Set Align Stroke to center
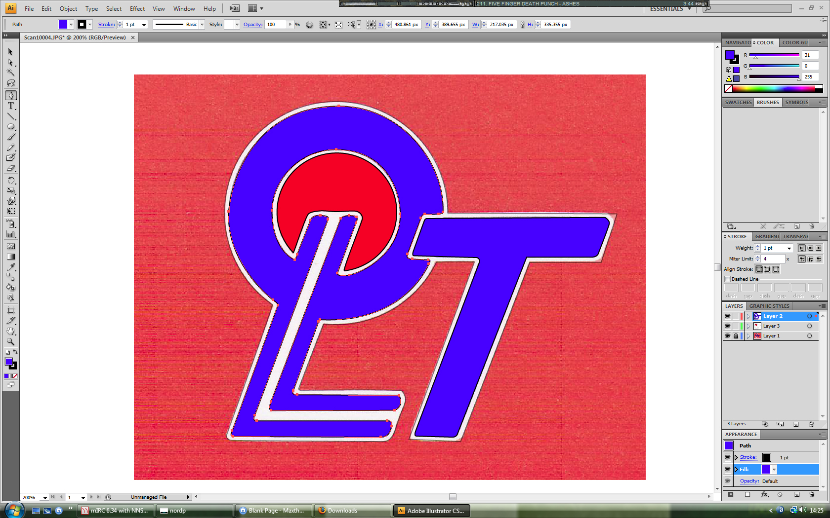 coord(759,269)
